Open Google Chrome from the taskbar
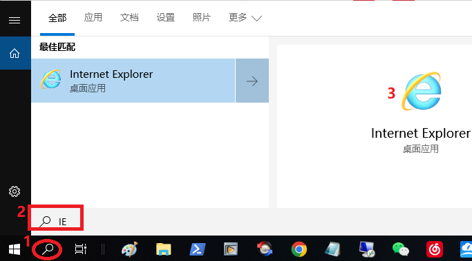This screenshot has height=261, width=472. pyautogui.click(x=299, y=249)
